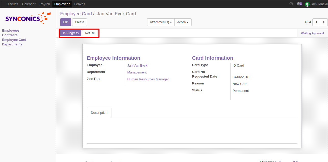The image size is (328, 162).
Task: Mark the card as In Progress
Action: coord(71,33)
